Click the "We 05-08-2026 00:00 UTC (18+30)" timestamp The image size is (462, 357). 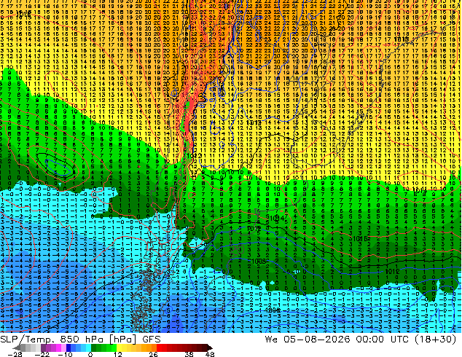tap(361, 340)
